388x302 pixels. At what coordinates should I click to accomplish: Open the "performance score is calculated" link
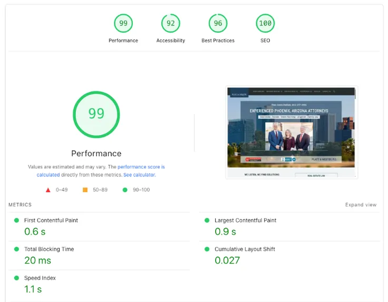click(x=141, y=167)
